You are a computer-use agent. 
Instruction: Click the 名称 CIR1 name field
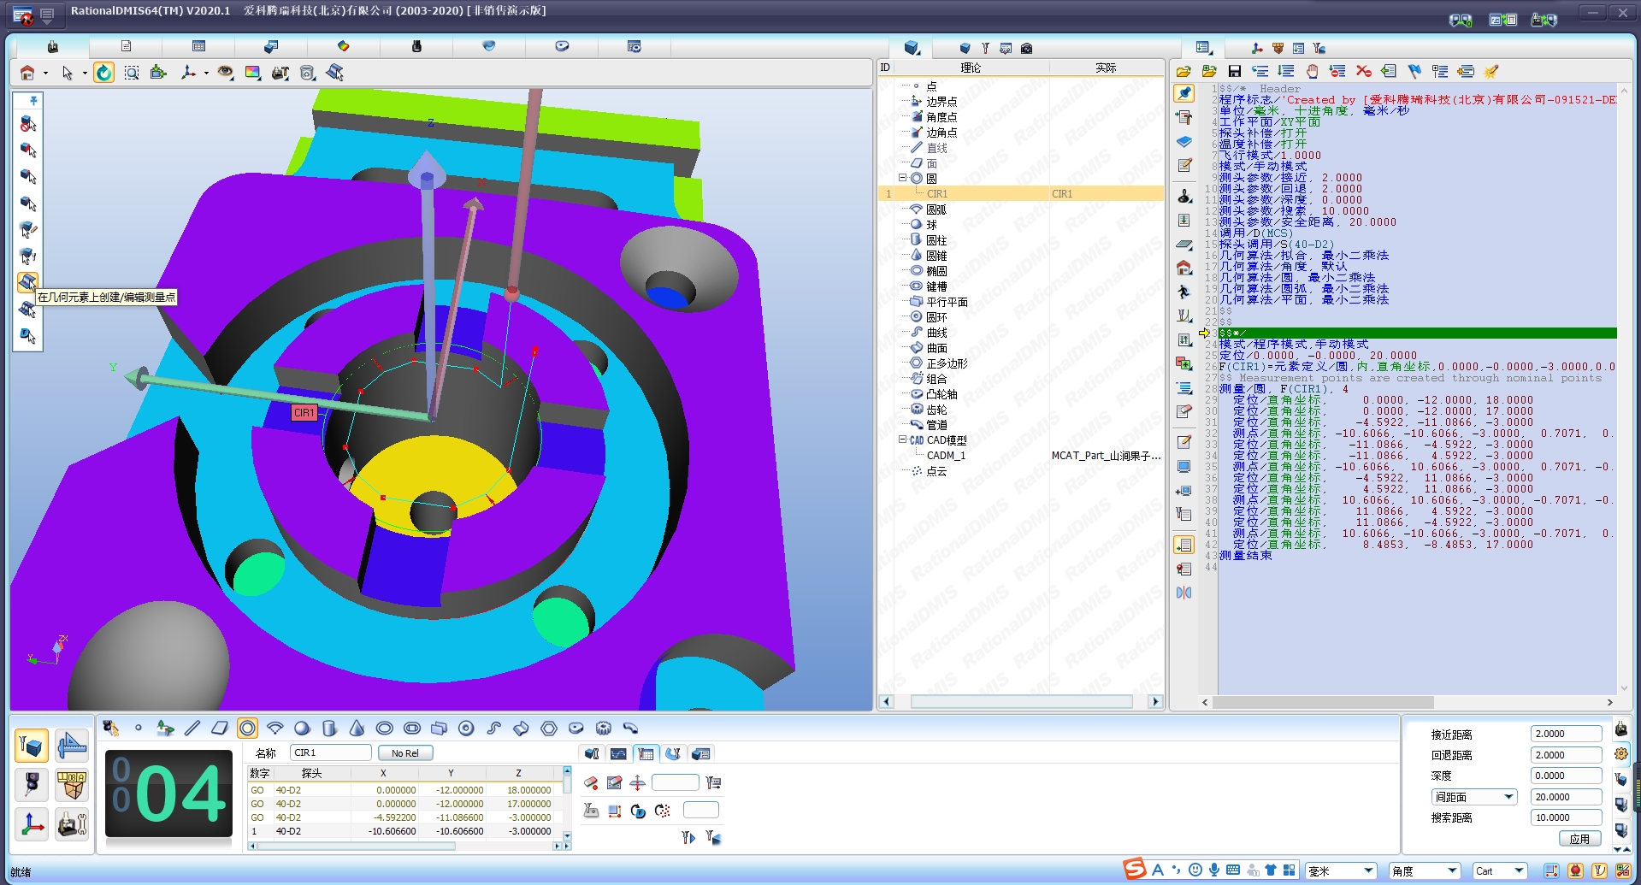[x=330, y=753]
